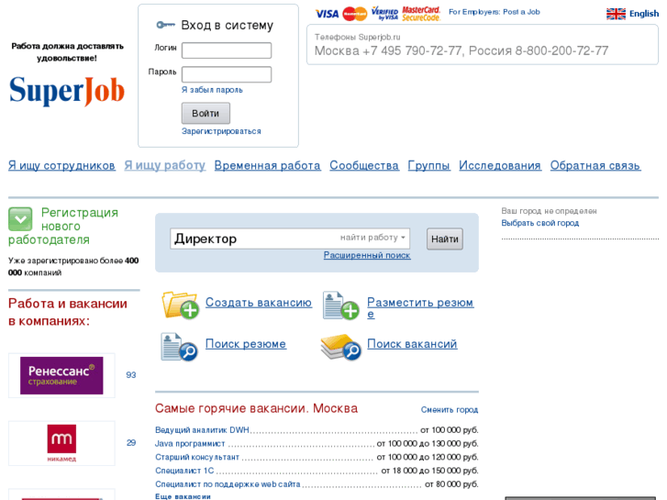Click vacancy count 93 for Ренессанс
The image size is (667, 500).
pyautogui.click(x=131, y=375)
